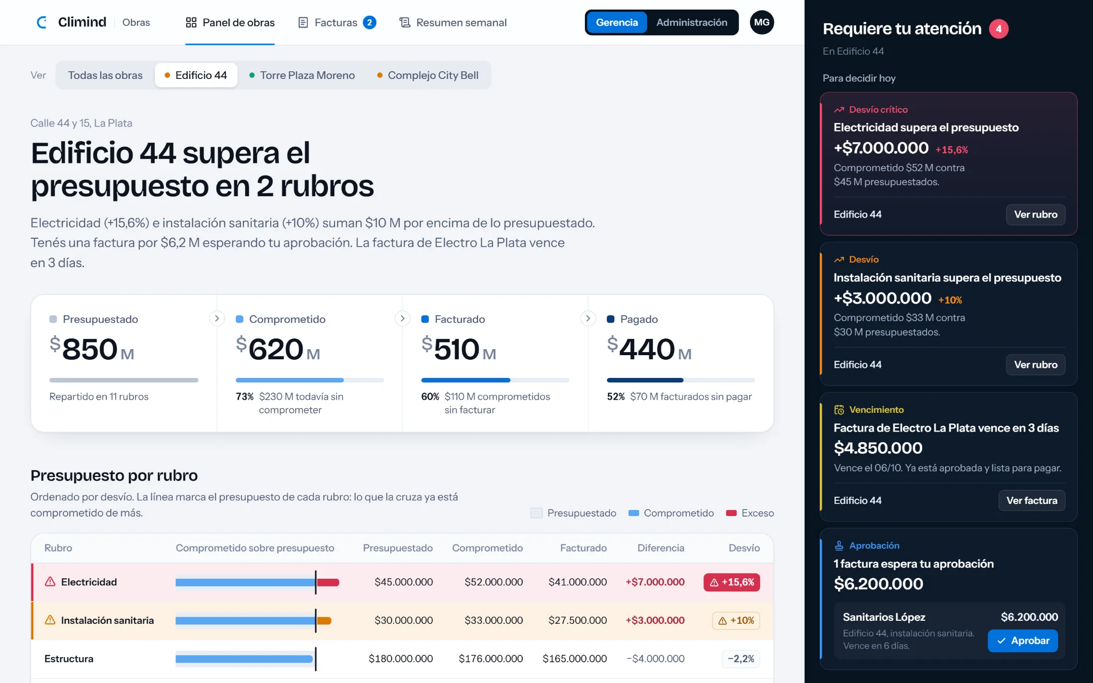Viewport: 1093px width, 683px height.
Task: Open the Resumen semanal tab
Action: point(453,22)
